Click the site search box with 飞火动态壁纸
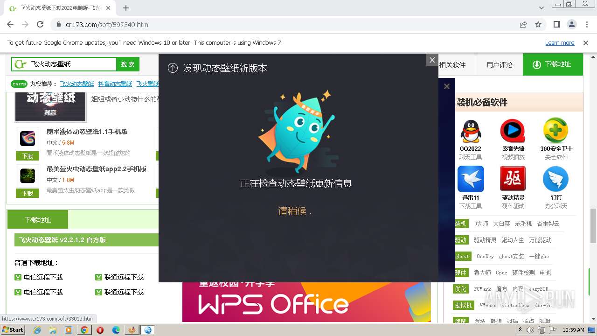The height and width of the screenshot is (336, 597). coord(64,64)
